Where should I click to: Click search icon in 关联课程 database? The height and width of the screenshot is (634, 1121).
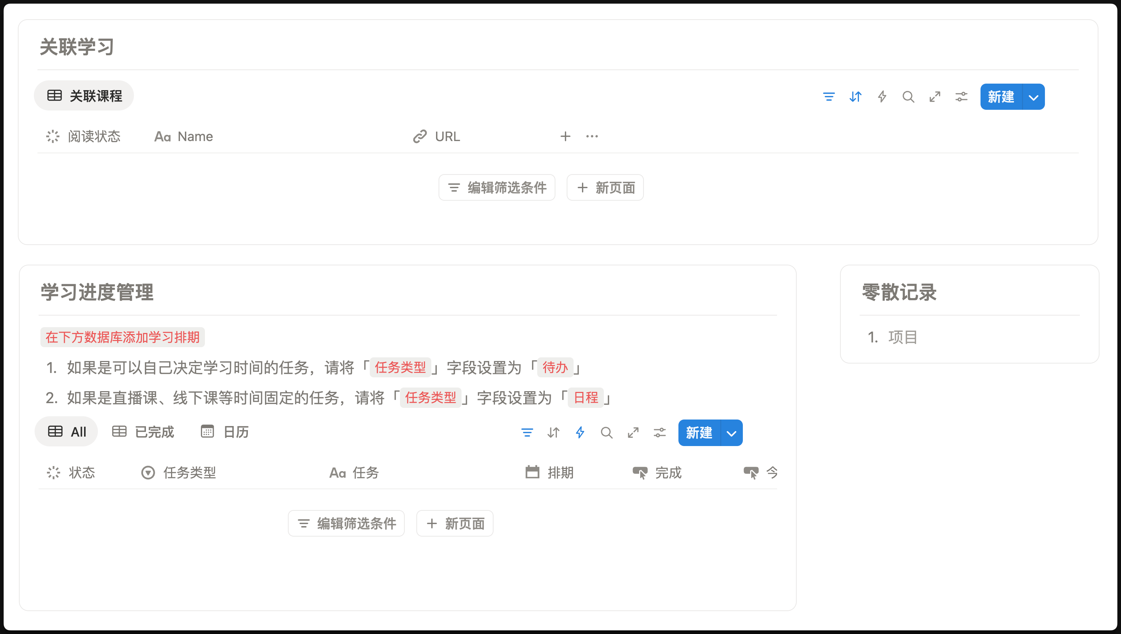(908, 97)
